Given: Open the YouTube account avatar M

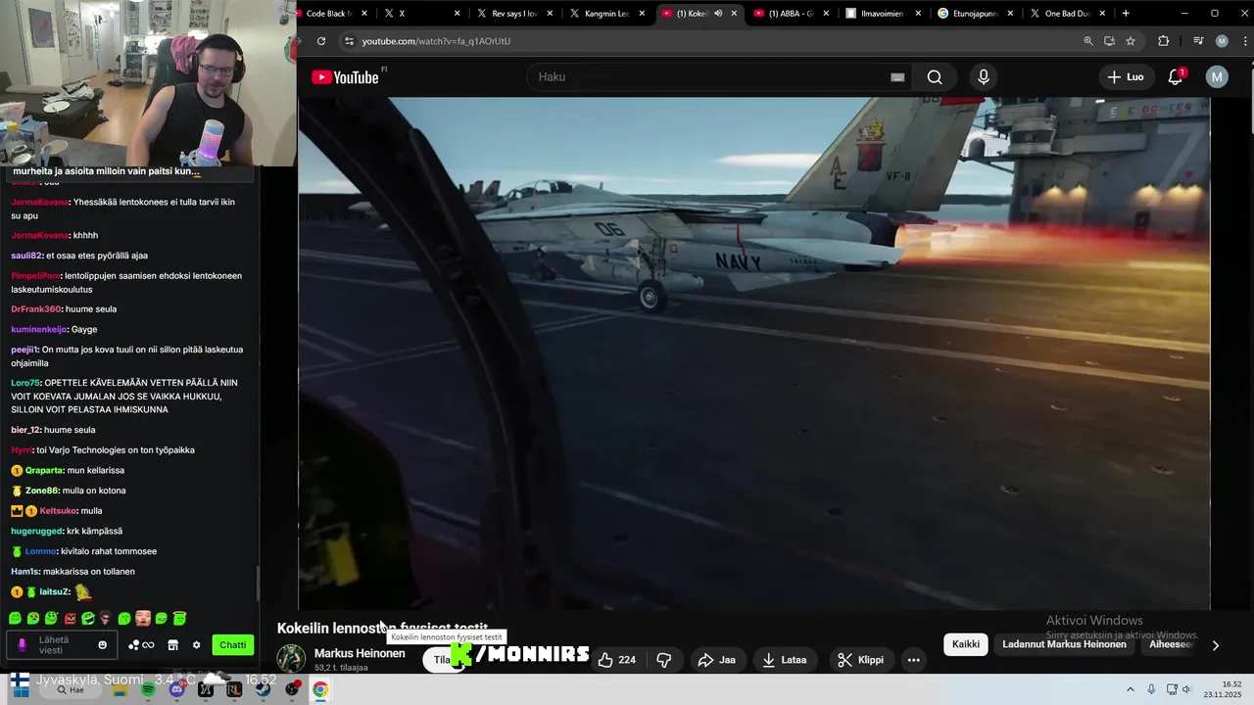Looking at the screenshot, I should (x=1217, y=77).
